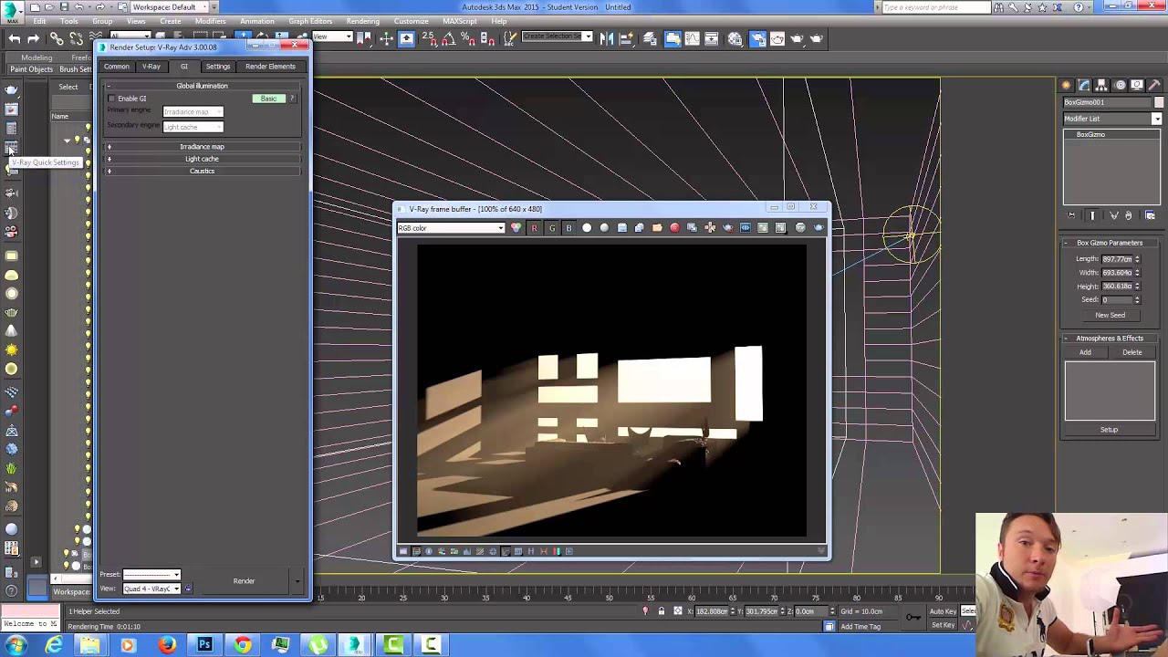Toggle Auto Key animation mode
This screenshot has height=657, width=1168.
[x=943, y=611]
